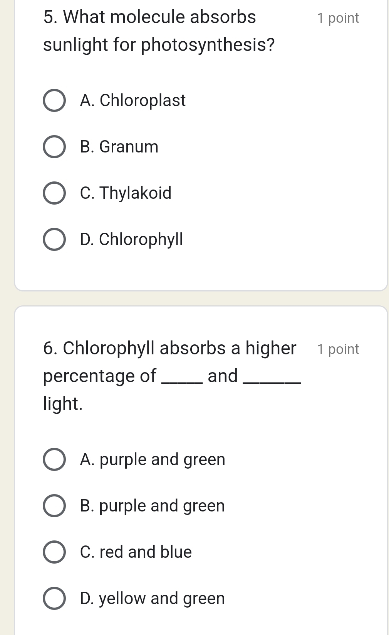
Task: Click question 6 title about chlorophyll absorption
Action: (x=170, y=375)
